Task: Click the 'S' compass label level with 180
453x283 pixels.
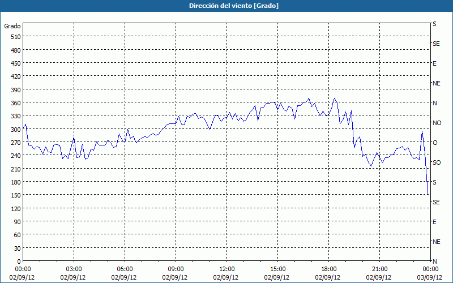Action: click(434, 182)
